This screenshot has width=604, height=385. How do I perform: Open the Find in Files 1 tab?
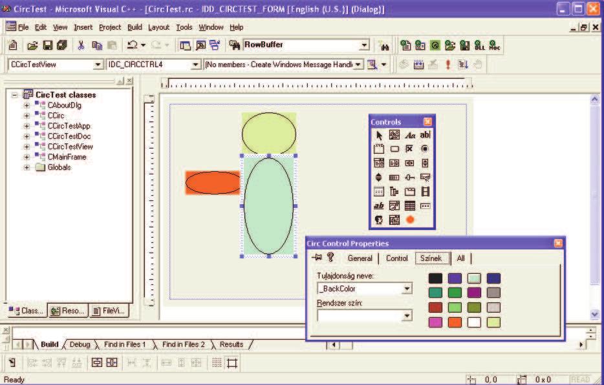[x=125, y=344]
